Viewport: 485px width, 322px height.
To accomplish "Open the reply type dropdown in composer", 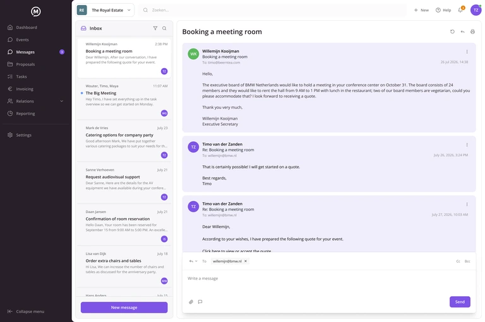I will [193, 261].
